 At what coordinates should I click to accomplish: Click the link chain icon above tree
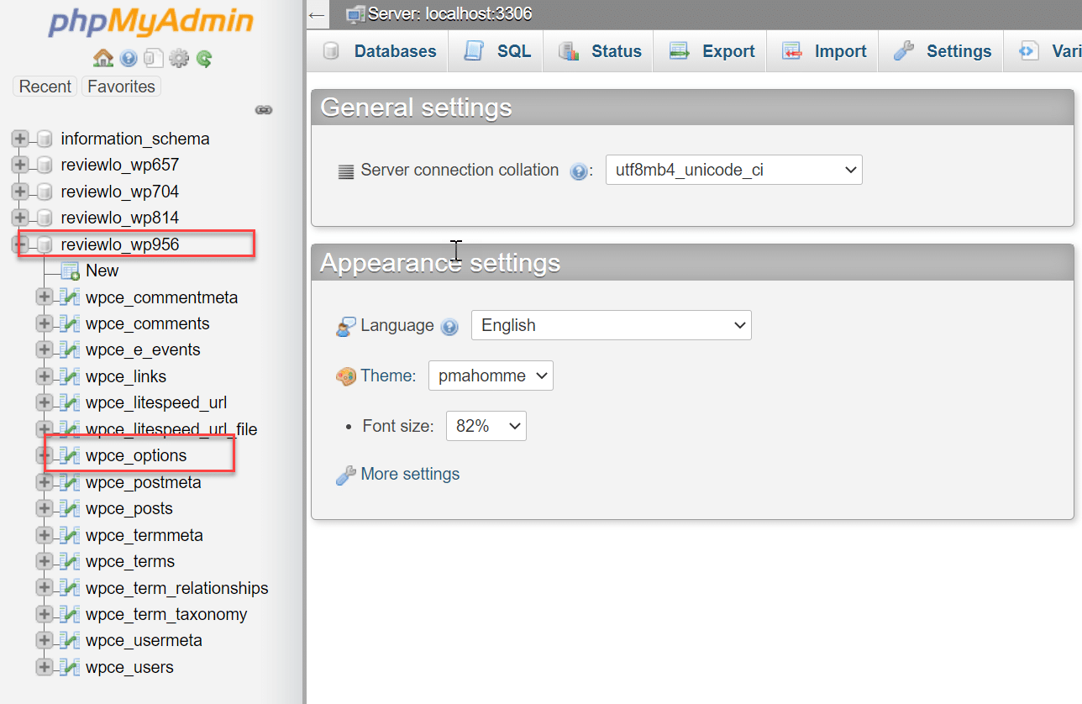(264, 110)
